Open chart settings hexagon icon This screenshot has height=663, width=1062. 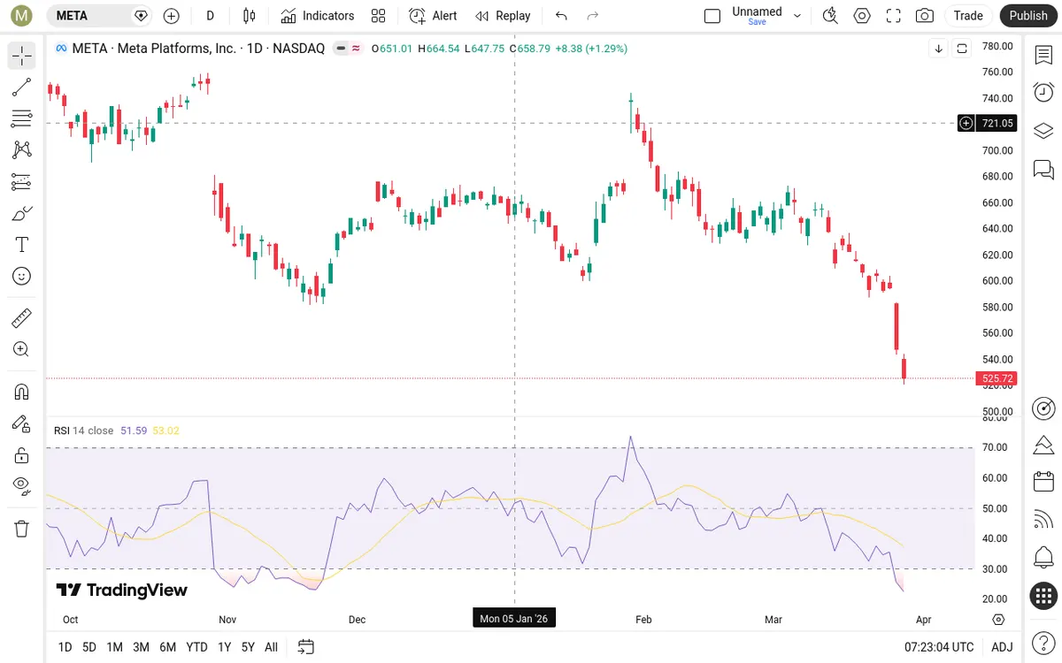pyautogui.click(x=861, y=15)
